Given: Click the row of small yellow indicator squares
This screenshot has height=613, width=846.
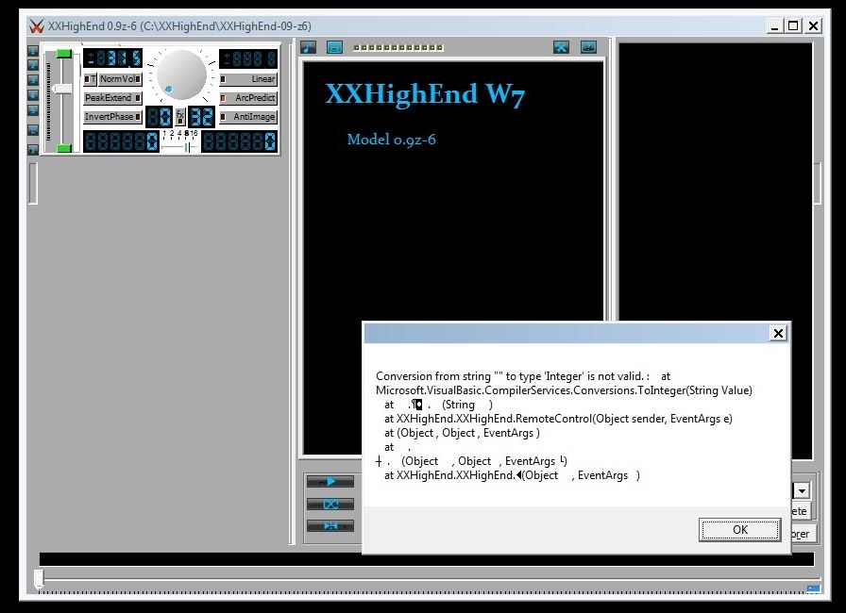Looking at the screenshot, I should (x=398, y=47).
